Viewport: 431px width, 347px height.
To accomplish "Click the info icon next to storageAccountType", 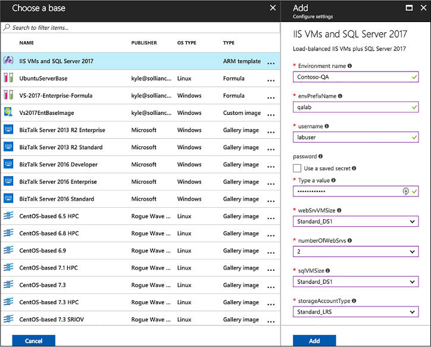I will (x=354, y=301).
